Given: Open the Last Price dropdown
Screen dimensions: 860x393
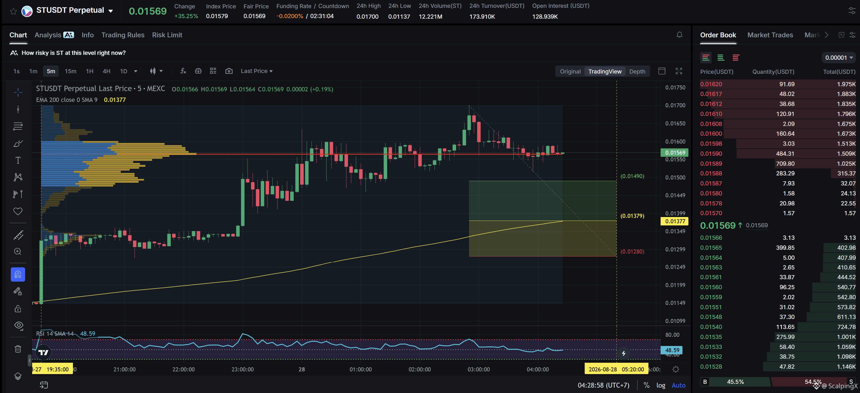Looking at the screenshot, I should pyautogui.click(x=256, y=71).
